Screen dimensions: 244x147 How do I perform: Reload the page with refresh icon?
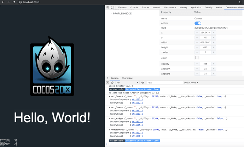click(14, 2)
